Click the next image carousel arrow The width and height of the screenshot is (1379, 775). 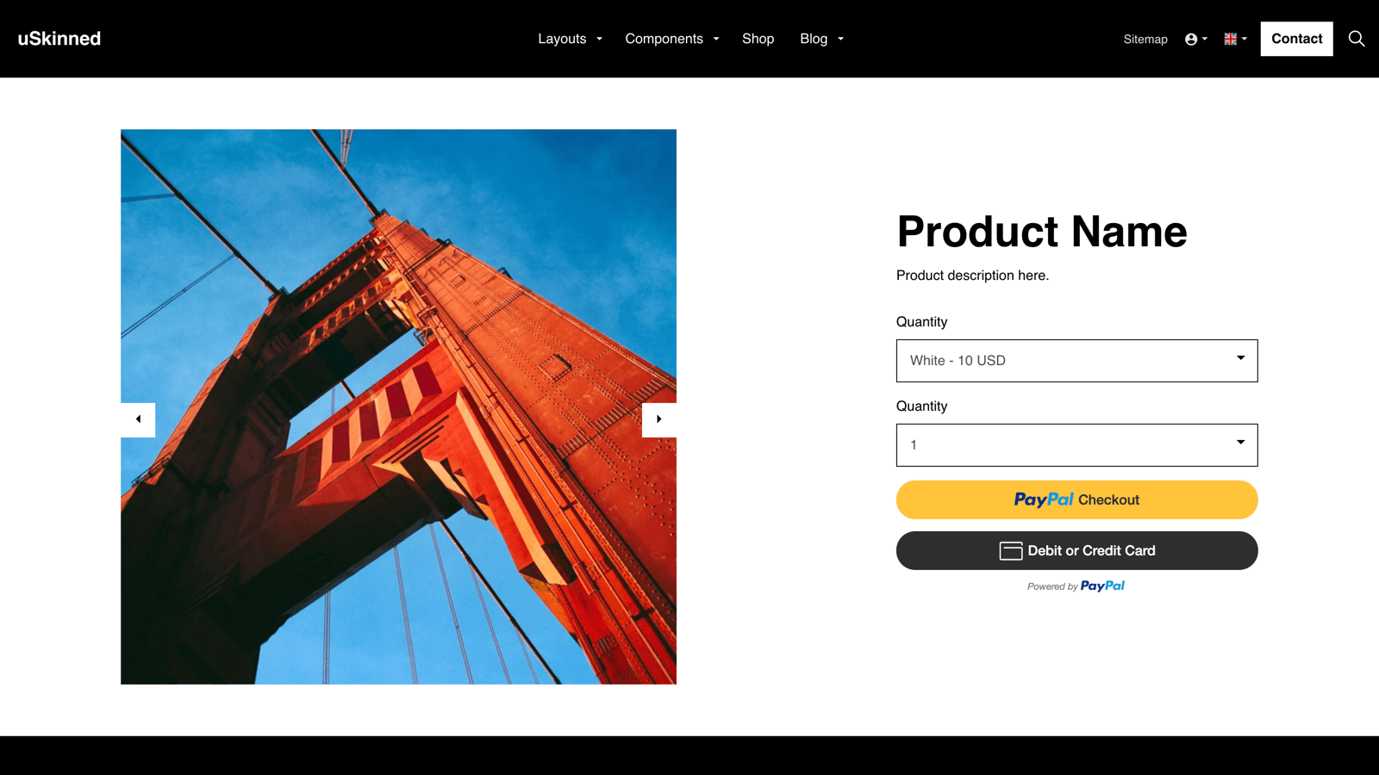658,419
